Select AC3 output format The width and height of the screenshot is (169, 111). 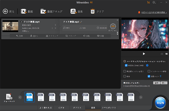coord(108,97)
